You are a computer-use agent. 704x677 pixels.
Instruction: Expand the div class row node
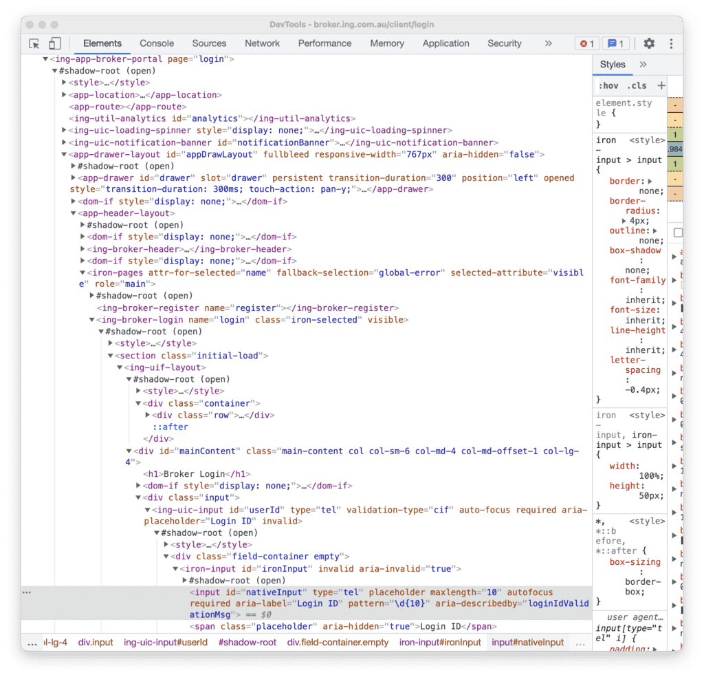point(147,415)
